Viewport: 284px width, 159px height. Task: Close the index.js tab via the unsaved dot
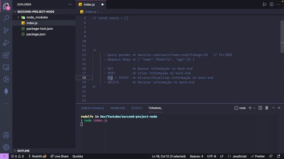(x=103, y=4)
